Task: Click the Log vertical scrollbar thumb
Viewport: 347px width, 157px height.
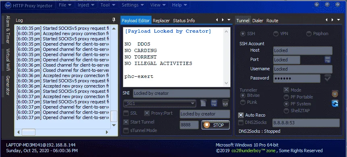Action: click(114, 116)
